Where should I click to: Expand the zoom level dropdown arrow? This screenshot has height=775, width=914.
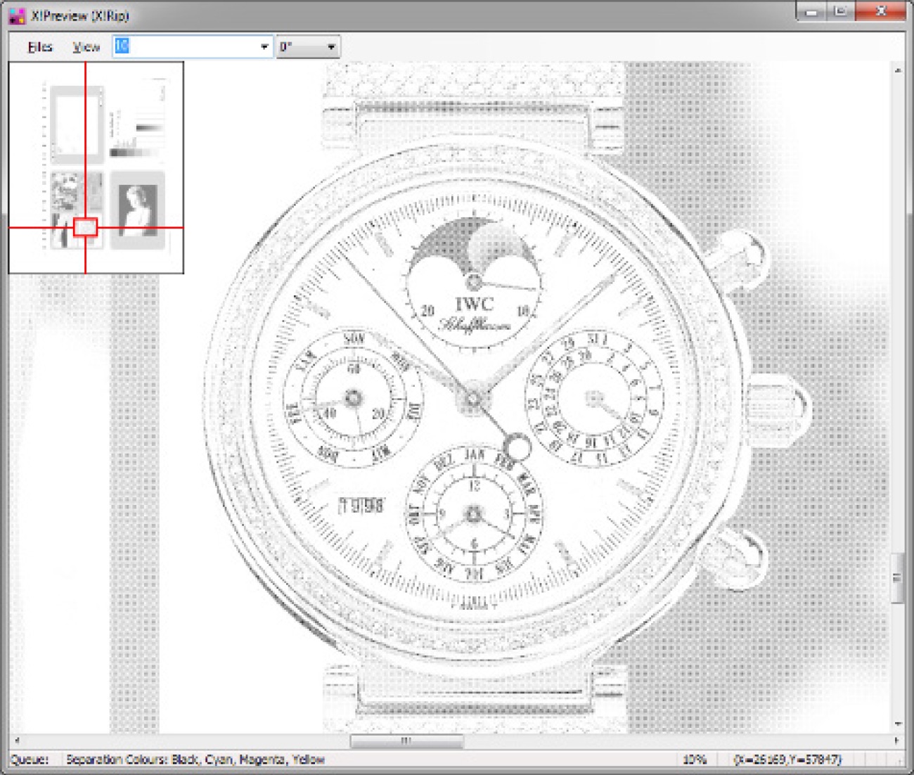[x=264, y=47]
